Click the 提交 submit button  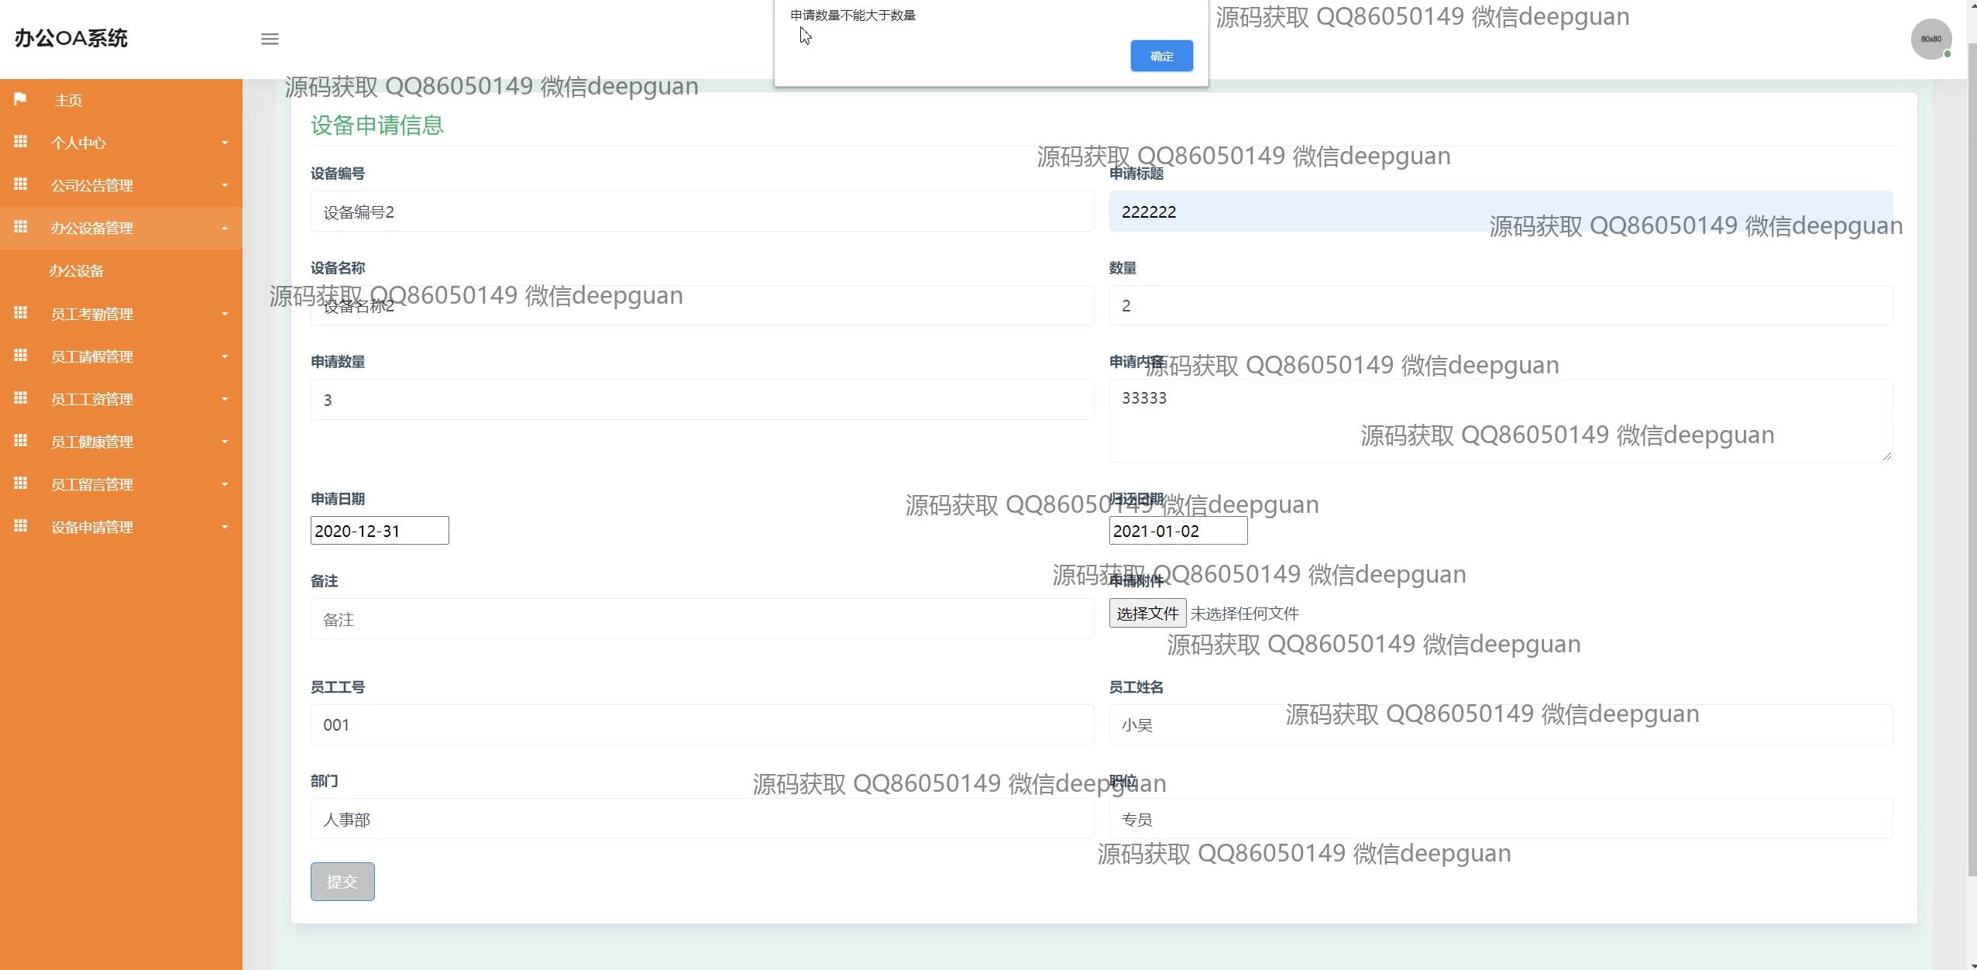[342, 881]
